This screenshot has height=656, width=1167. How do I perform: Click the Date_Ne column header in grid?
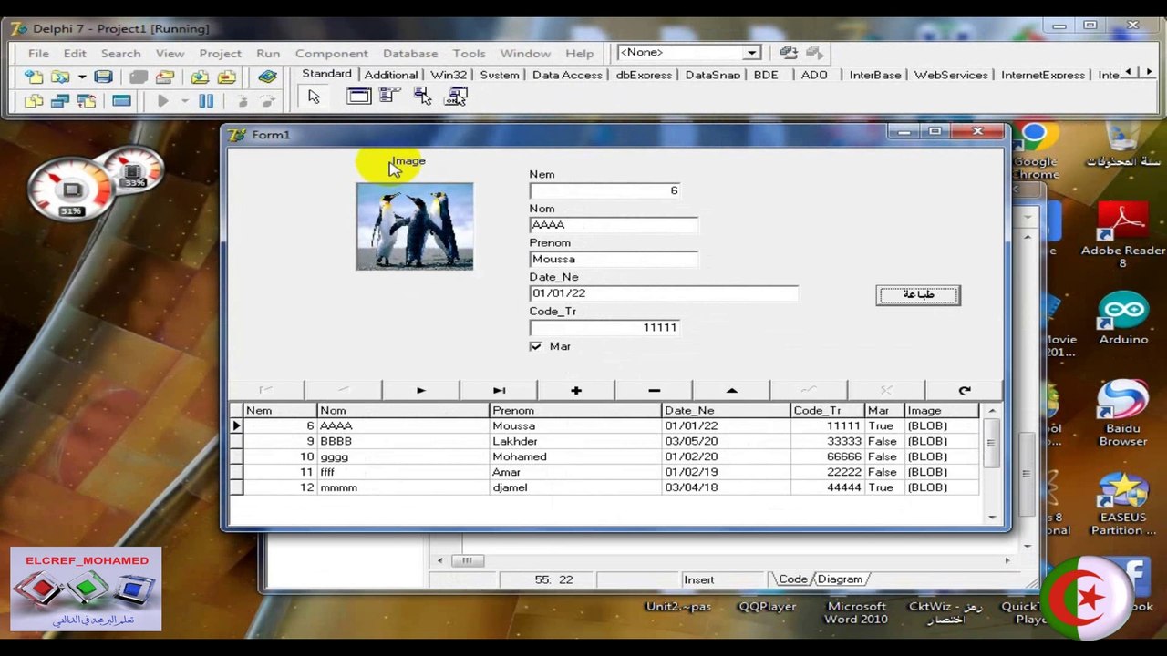726,411
